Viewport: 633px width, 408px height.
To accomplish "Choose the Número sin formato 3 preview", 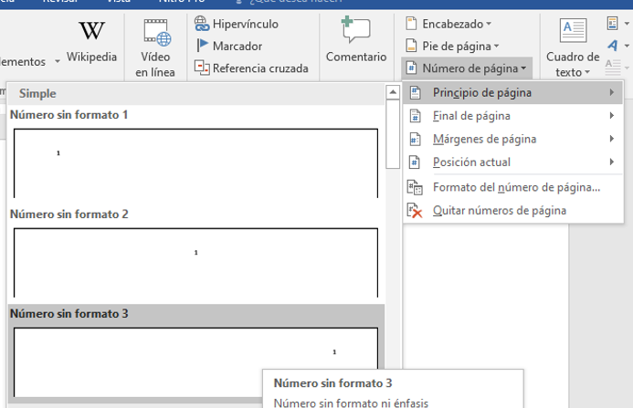I will [x=195, y=361].
